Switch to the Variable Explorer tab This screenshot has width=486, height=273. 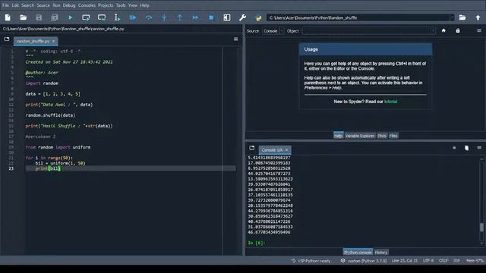[360, 136]
